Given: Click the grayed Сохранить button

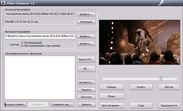Looking at the screenshot, I should 38,105.
